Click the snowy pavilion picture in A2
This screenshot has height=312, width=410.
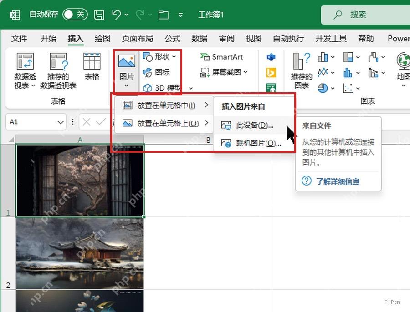pyautogui.click(x=80, y=253)
